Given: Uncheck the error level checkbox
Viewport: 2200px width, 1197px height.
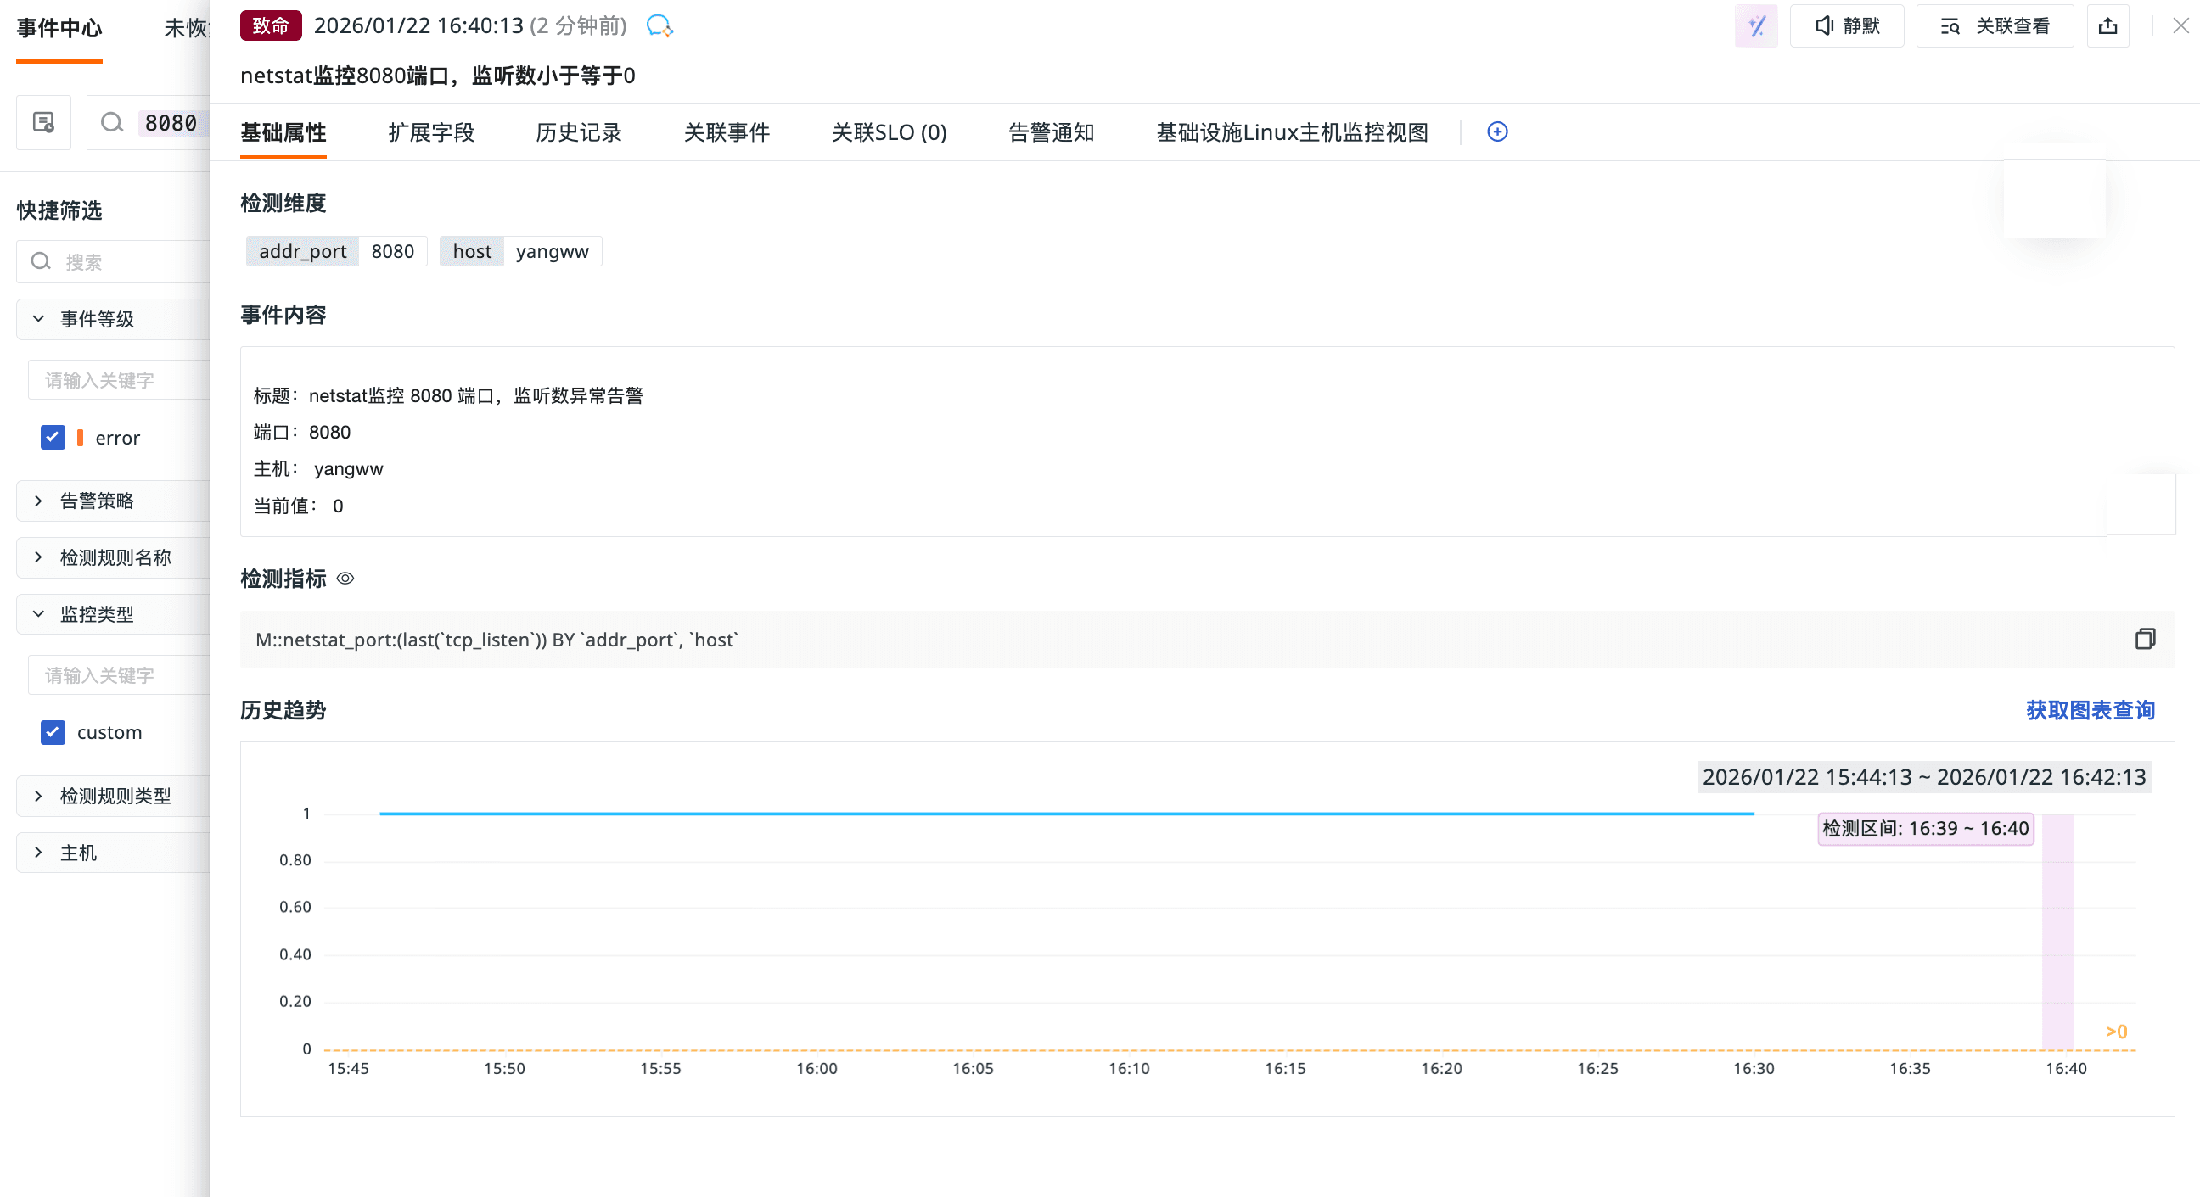Looking at the screenshot, I should pyautogui.click(x=53, y=438).
